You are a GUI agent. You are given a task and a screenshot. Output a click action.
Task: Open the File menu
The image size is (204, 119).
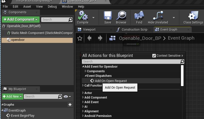pyautogui.click(x=5, y=6)
